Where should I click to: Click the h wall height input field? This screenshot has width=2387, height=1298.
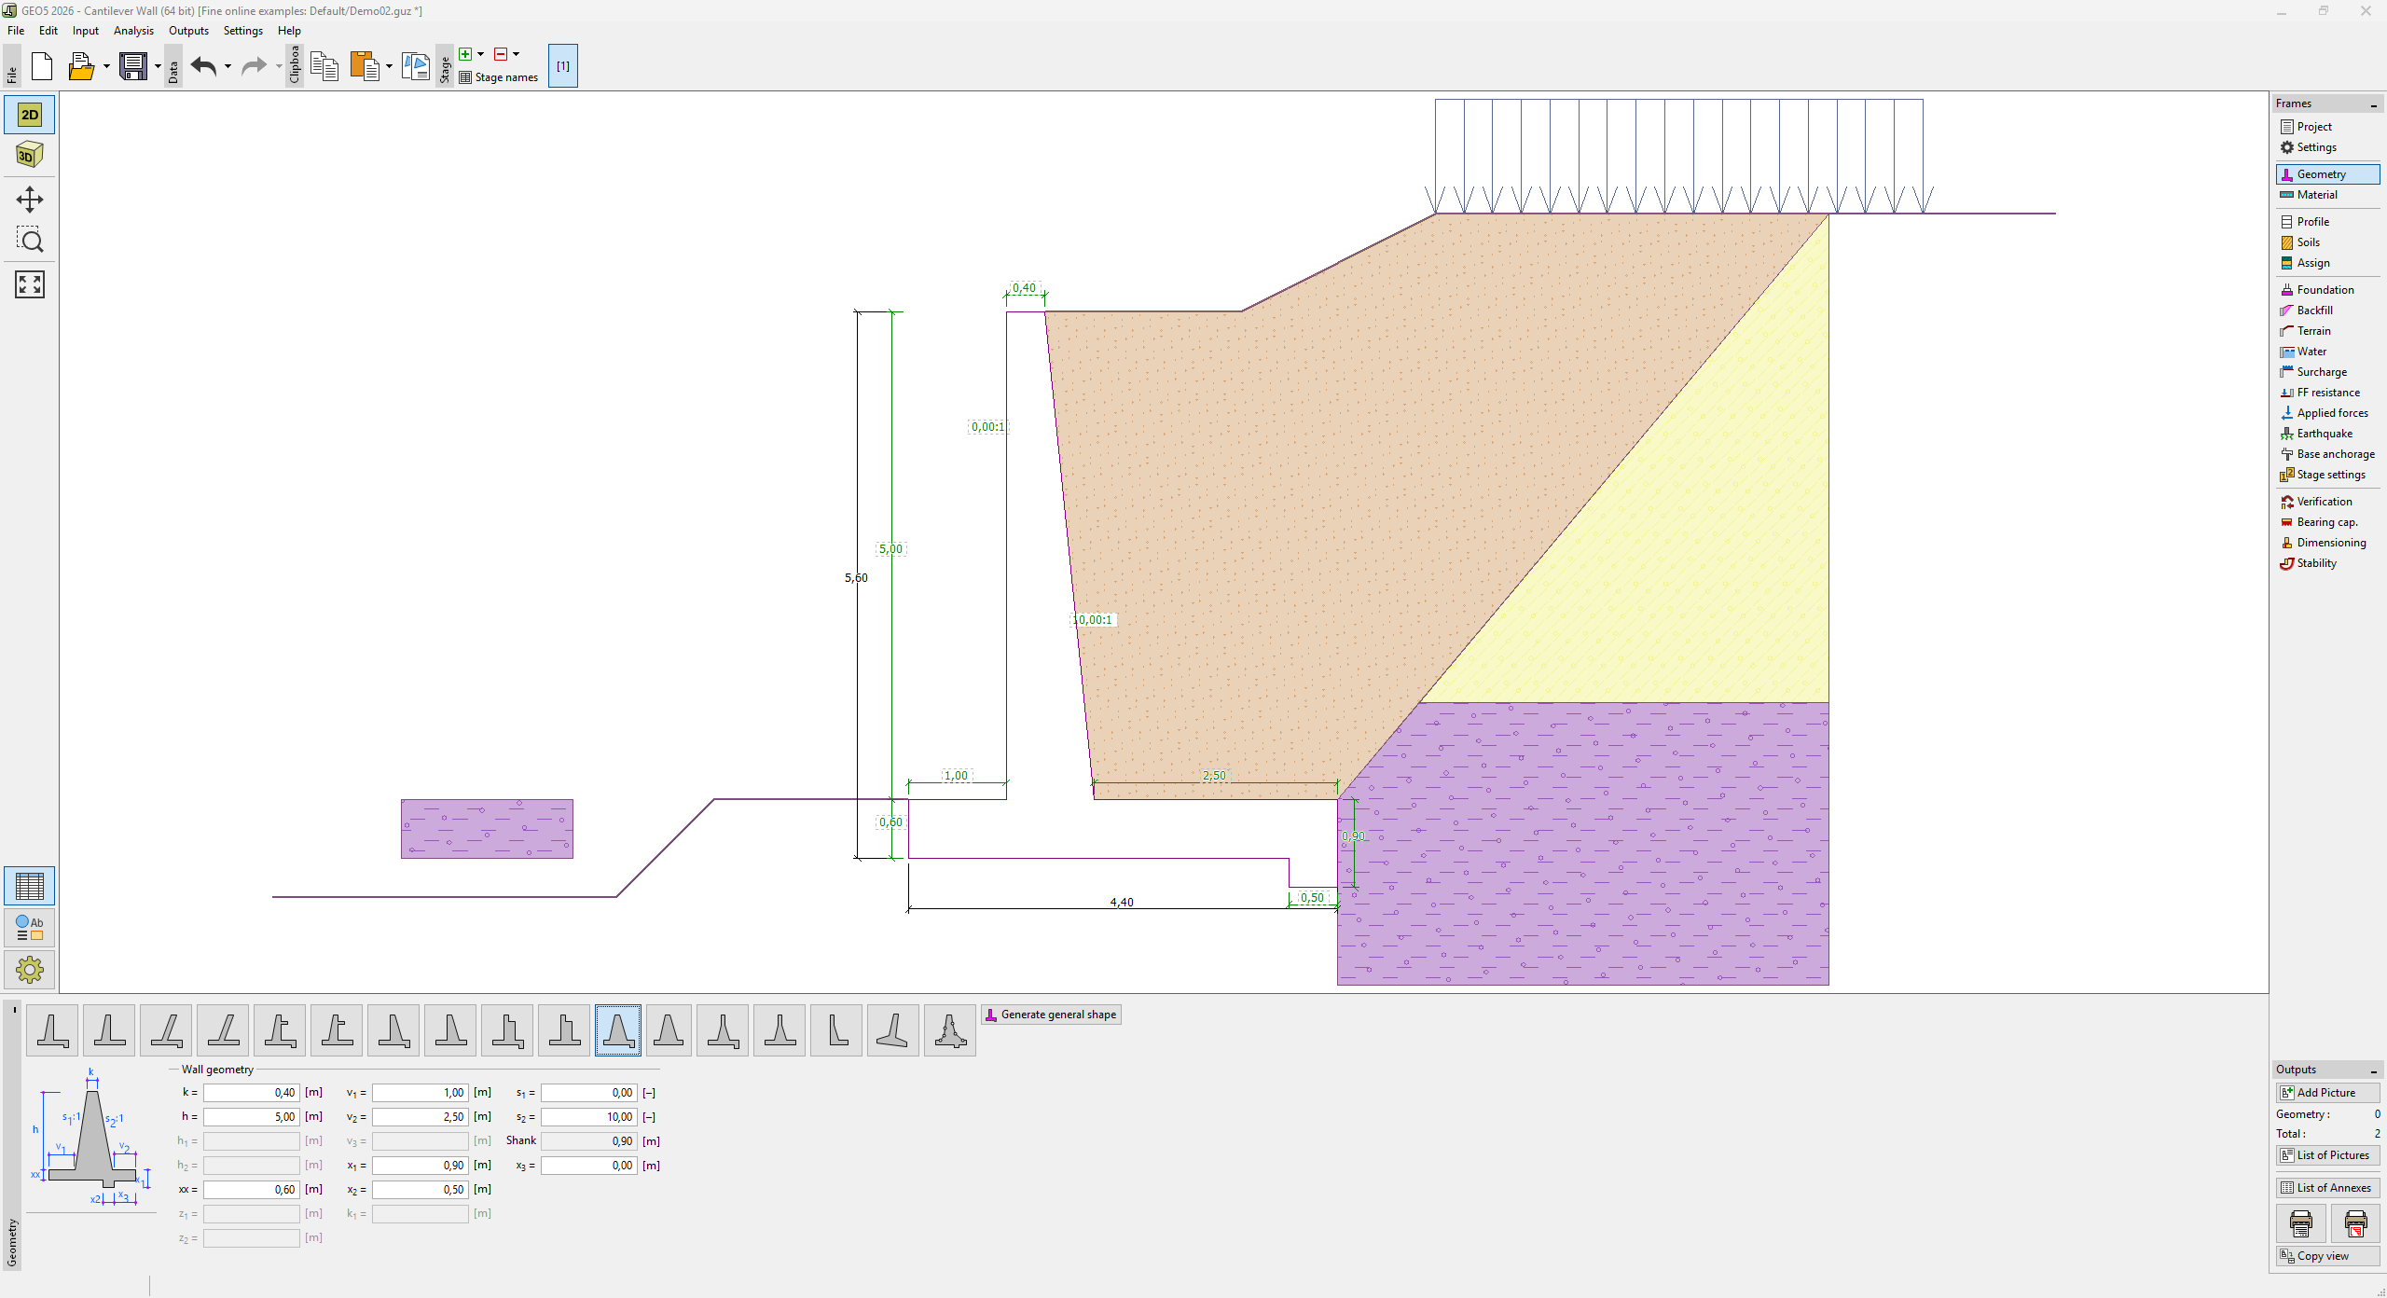(x=251, y=1117)
